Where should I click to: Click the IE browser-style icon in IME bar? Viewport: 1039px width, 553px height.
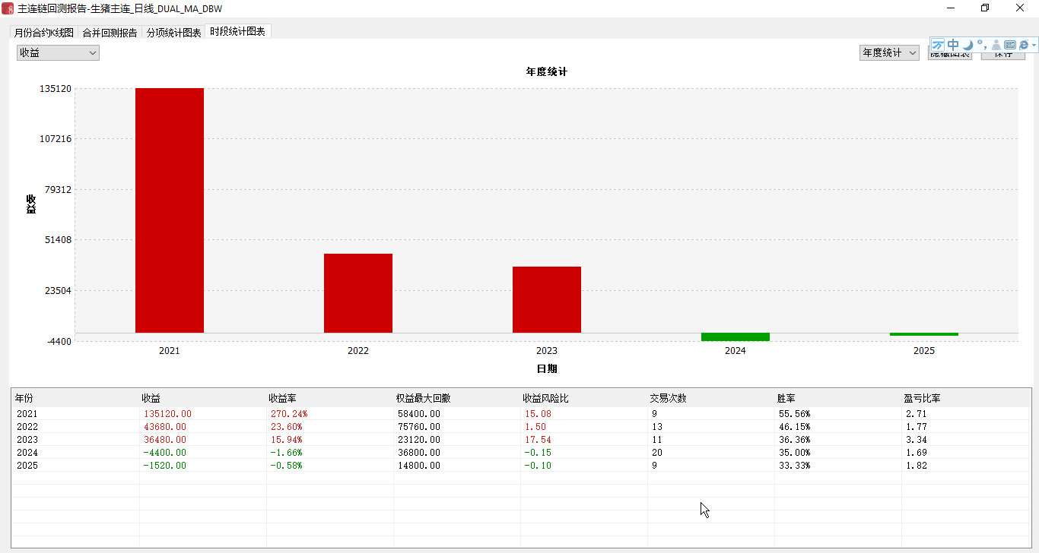(x=1024, y=45)
